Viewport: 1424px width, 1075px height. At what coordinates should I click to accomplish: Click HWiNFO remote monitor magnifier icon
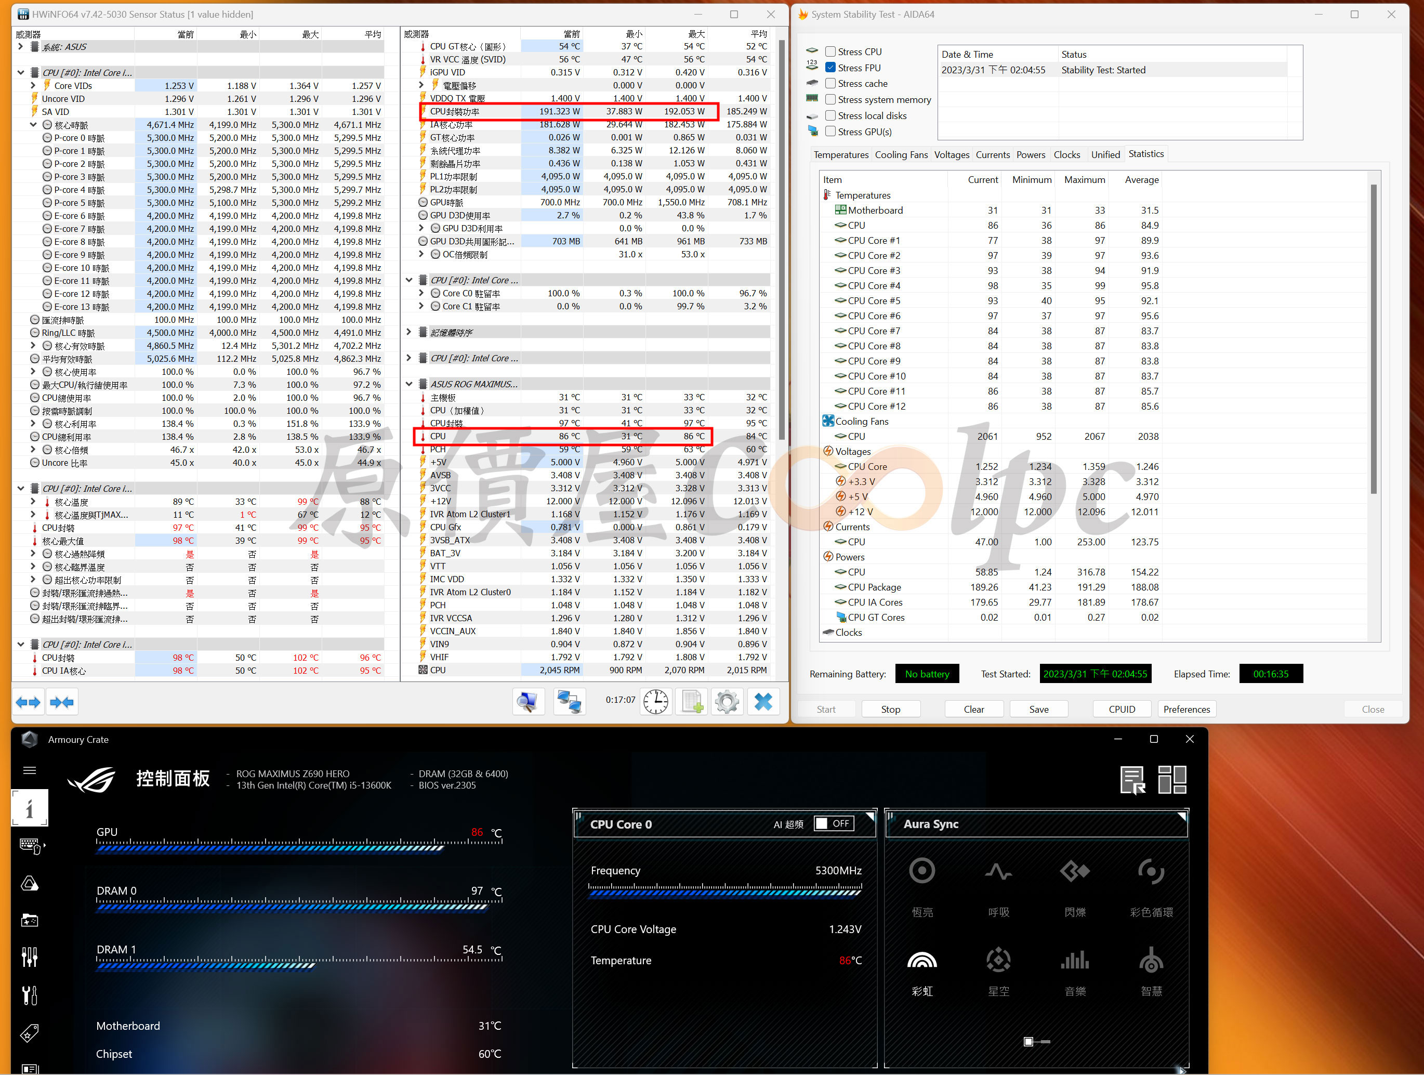[528, 701]
